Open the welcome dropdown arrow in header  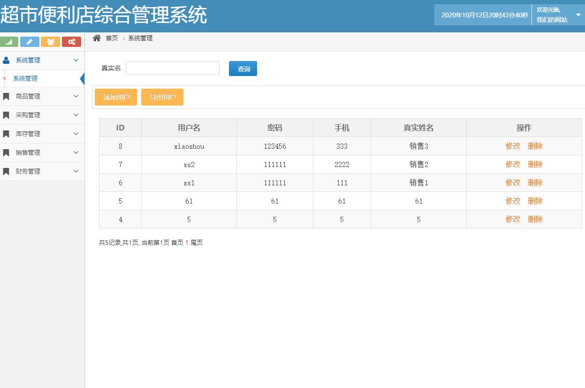coord(578,15)
